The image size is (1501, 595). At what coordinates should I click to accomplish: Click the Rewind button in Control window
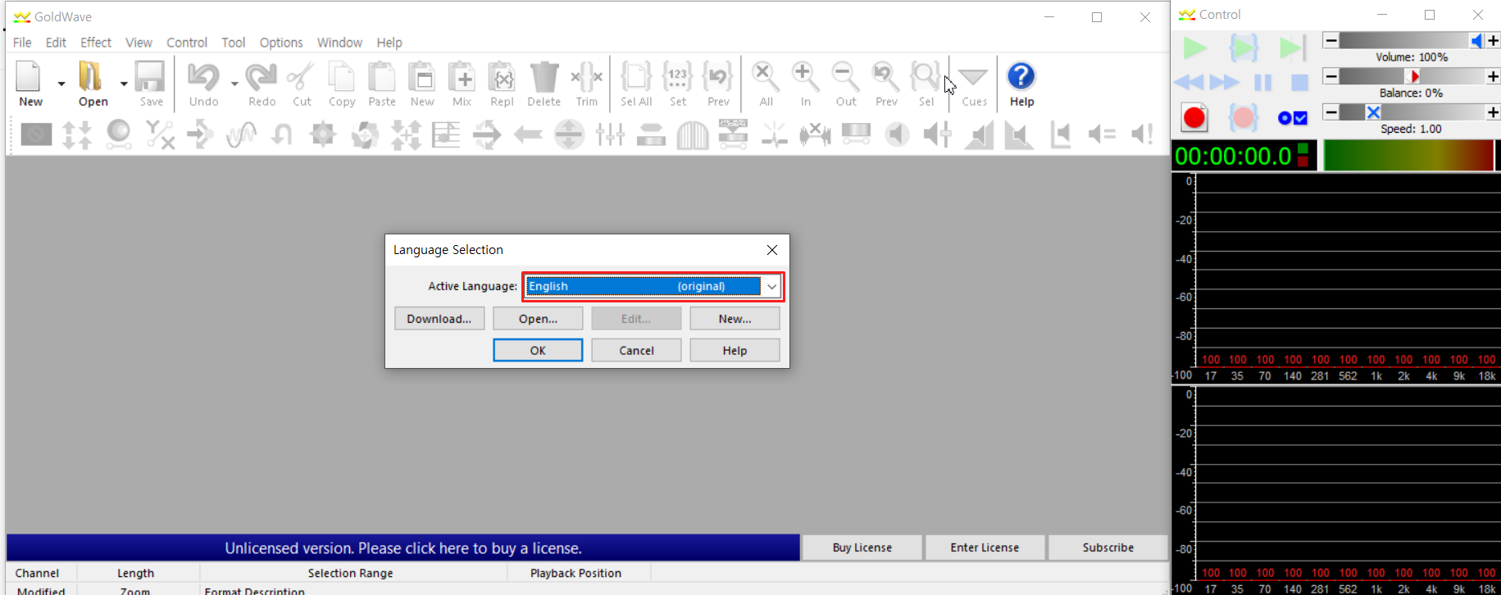(x=1189, y=83)
